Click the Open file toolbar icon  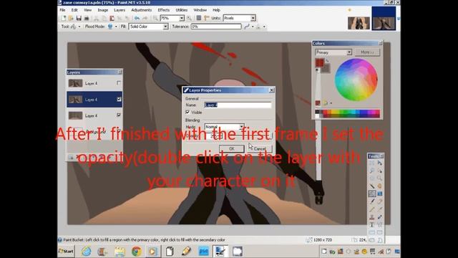pyautogui.click(x=71, y=18)
